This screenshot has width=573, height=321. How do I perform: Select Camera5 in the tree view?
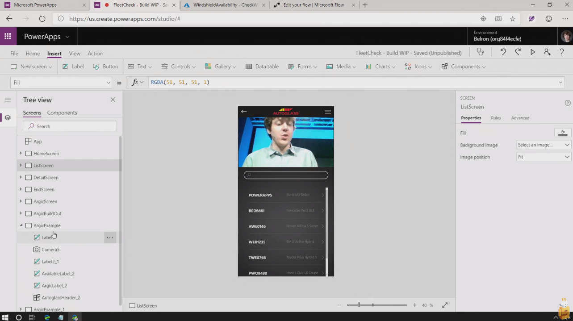point(50,250)
